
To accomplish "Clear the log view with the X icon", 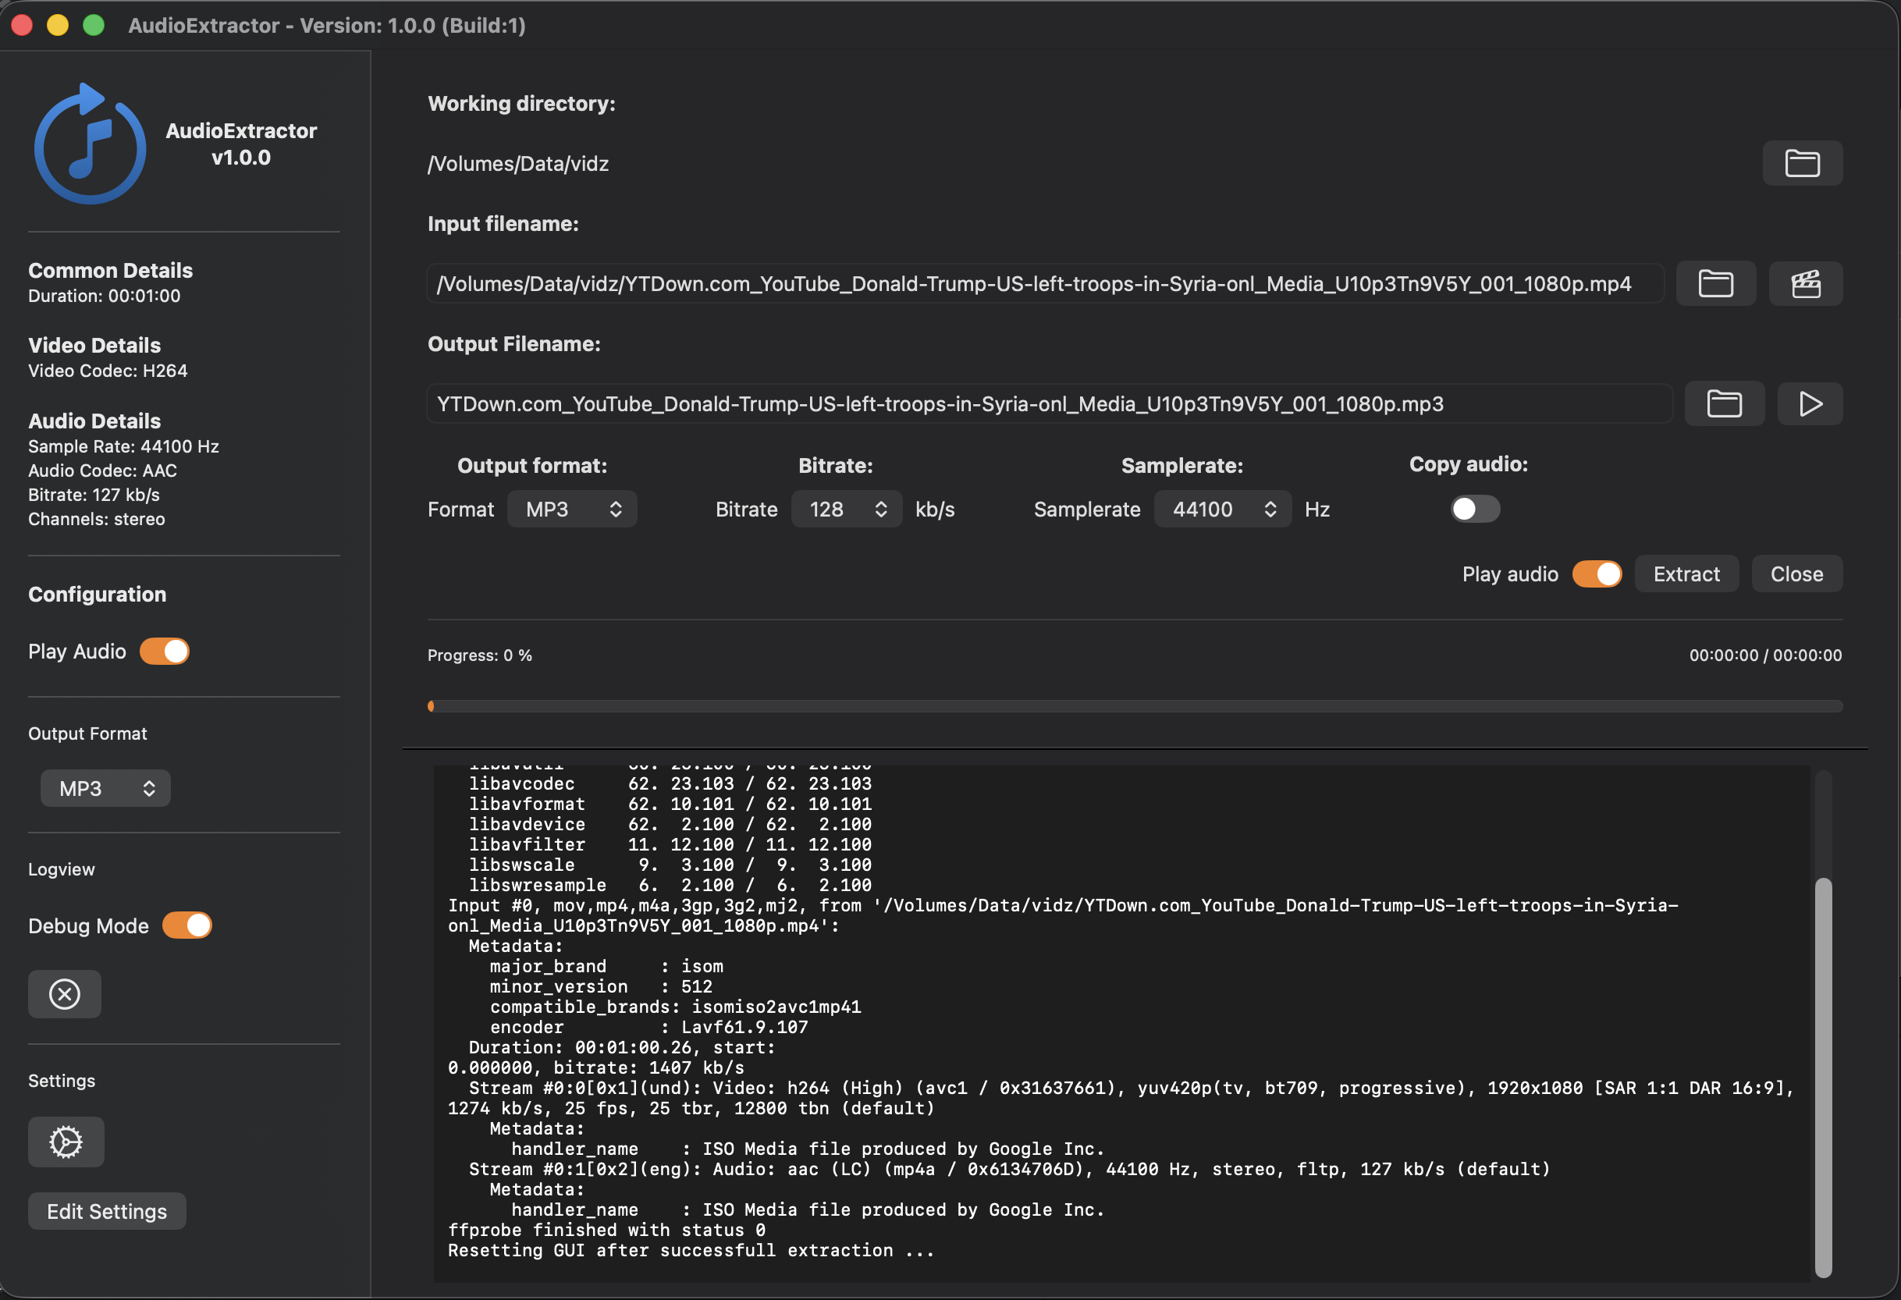I will (65, 993).
